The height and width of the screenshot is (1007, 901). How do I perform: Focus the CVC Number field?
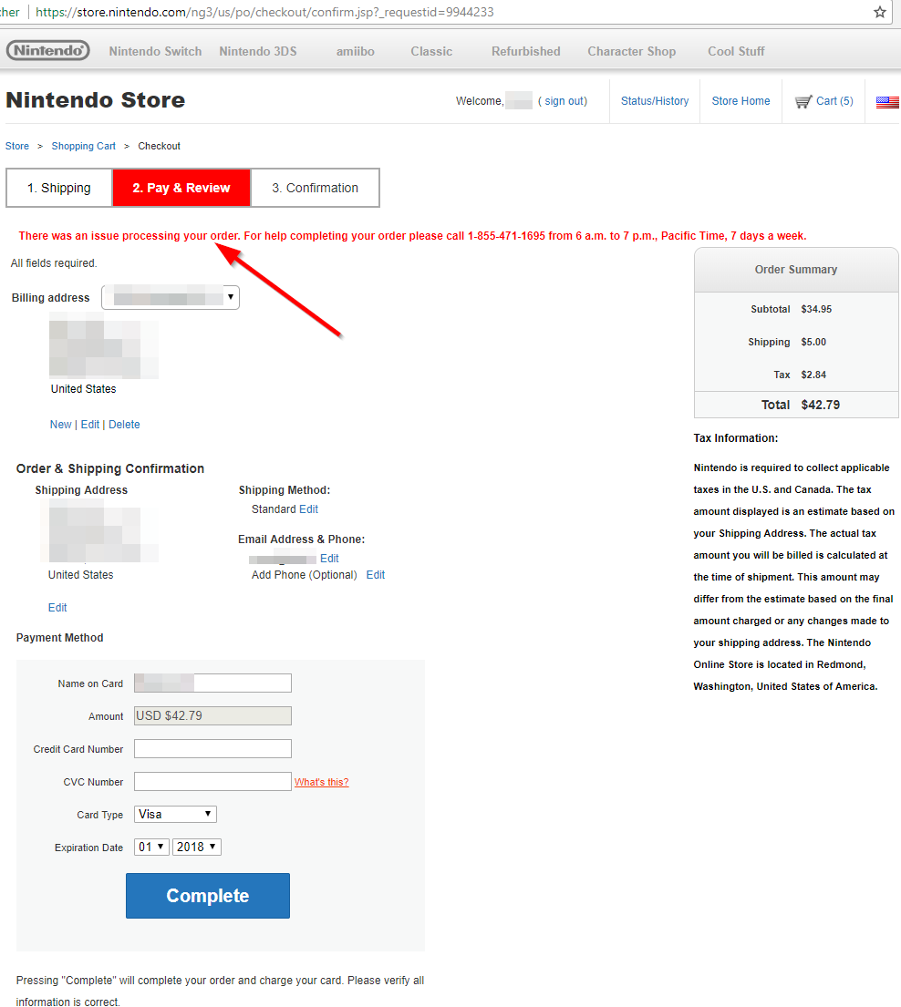[x=212, y=781]
